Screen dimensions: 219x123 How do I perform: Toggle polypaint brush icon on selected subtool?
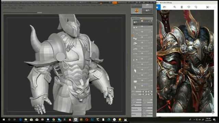(x=149, y=21)
